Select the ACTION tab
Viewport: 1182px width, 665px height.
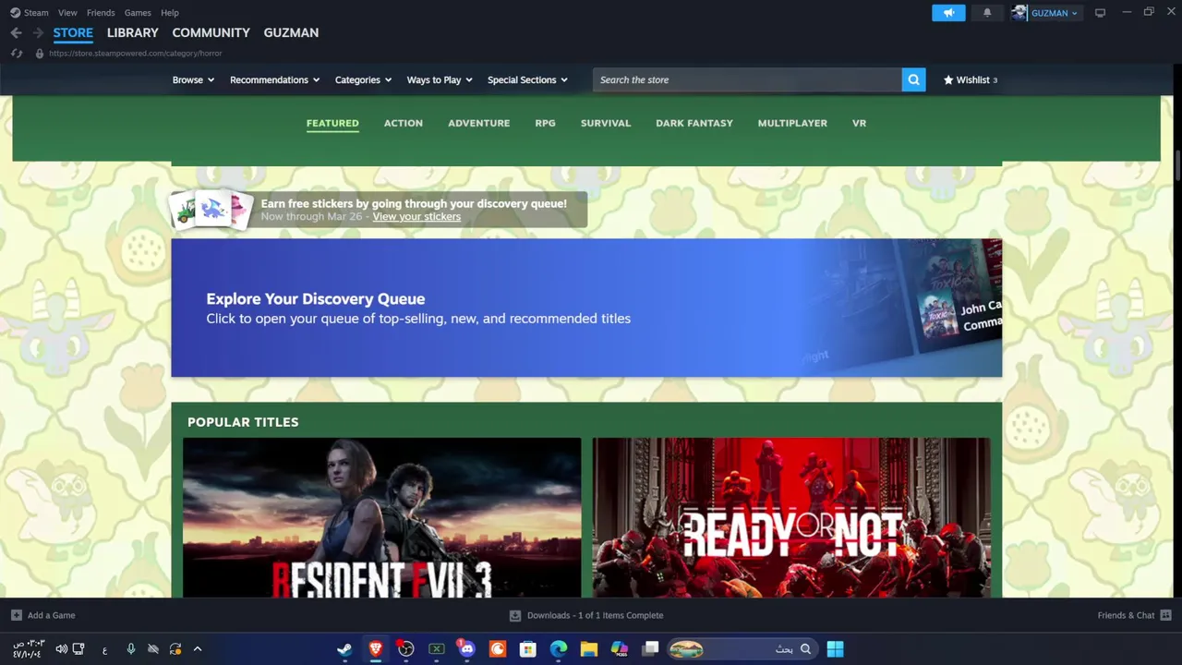click(x=404, y=123)
